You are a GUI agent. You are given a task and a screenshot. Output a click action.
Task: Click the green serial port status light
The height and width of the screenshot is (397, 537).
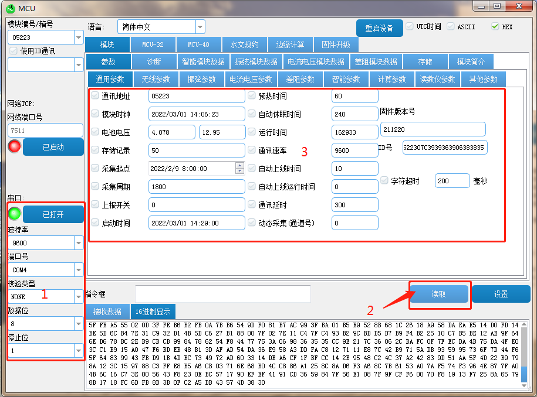[14, 214]
